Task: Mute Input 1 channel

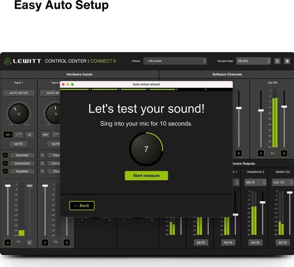Action: (18, 144)
